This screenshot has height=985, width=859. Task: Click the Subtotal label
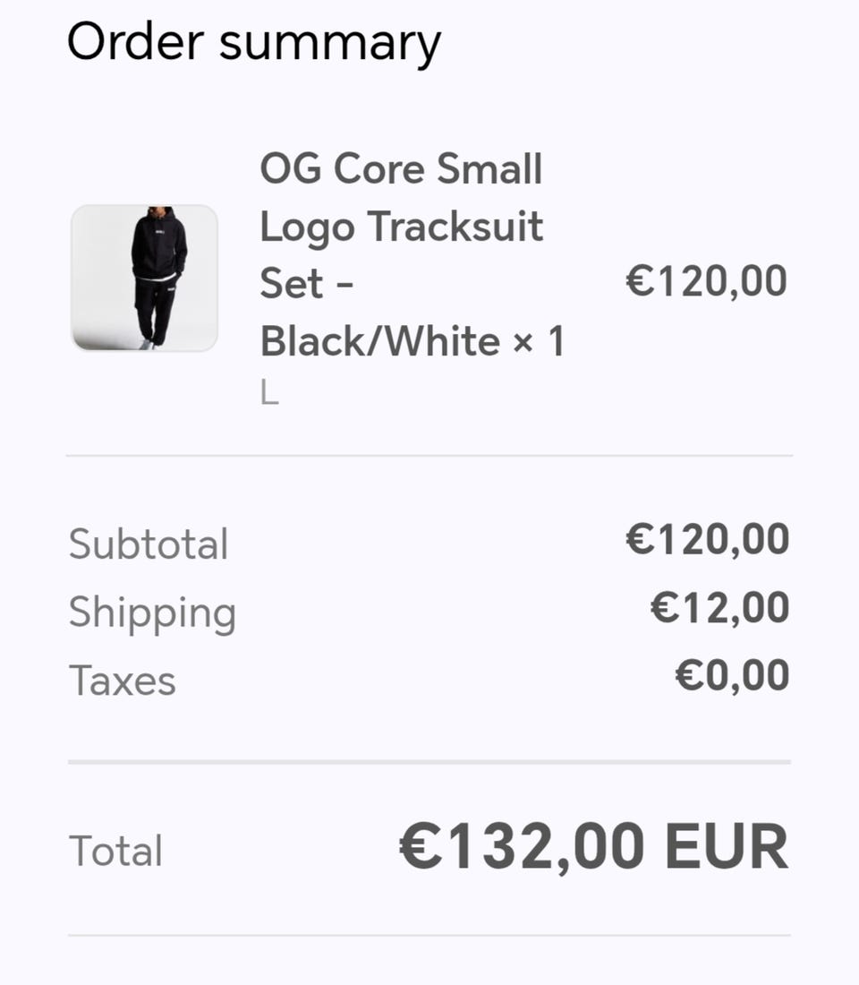[149, 544]
